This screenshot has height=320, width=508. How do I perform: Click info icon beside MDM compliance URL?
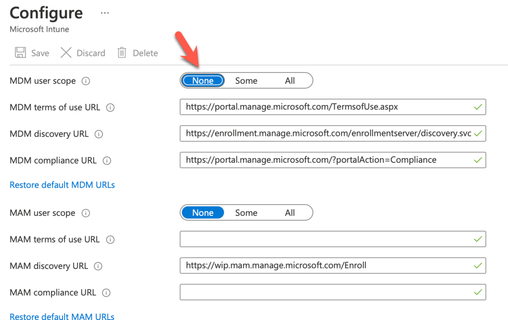click(x=107, y=161)
